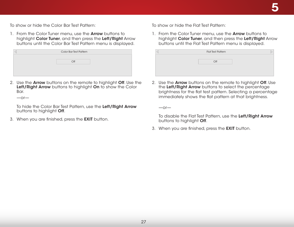Click bold Color Tuner text in left step 1

(48, 38)
